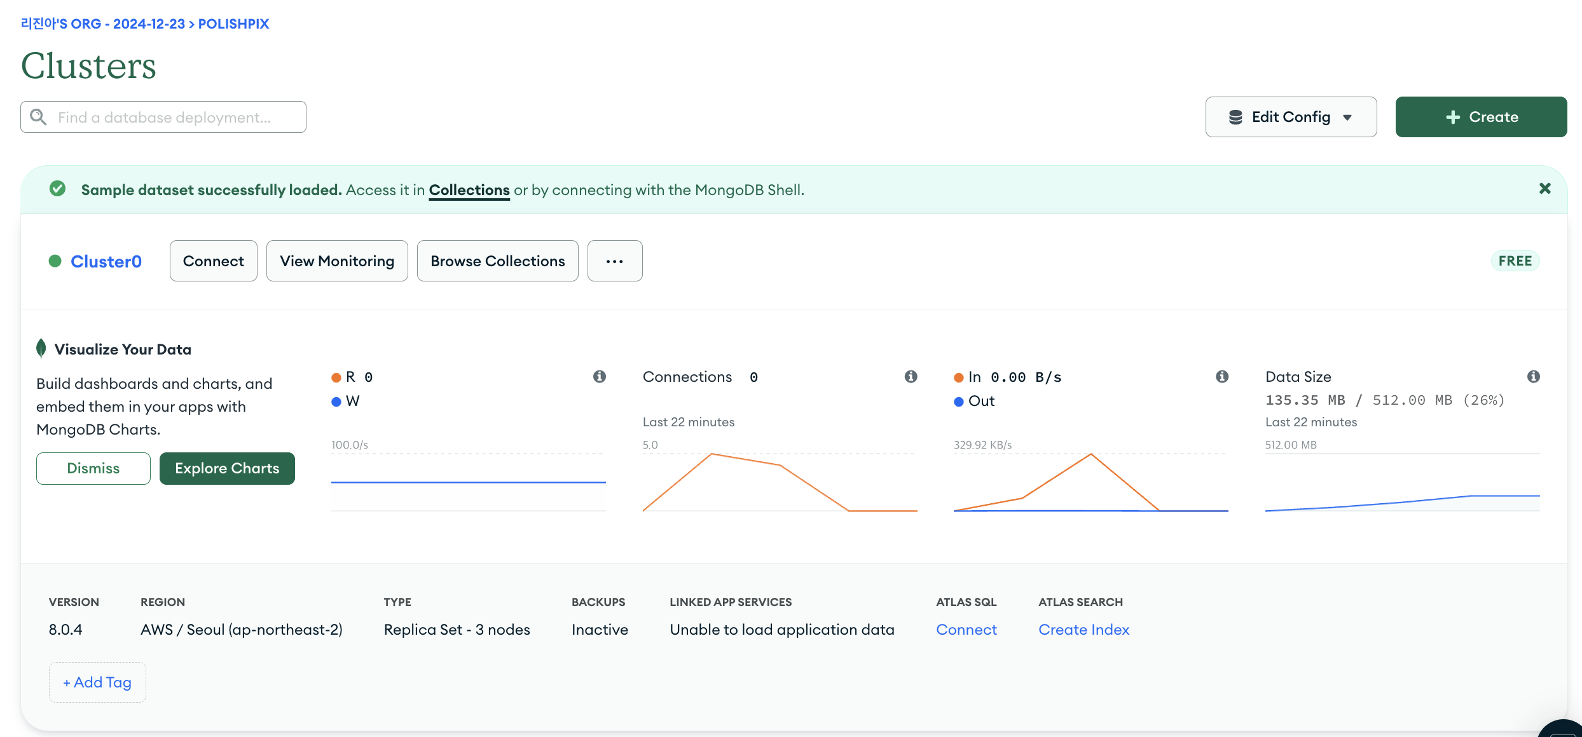Viewport: 1582px width, 737px height.
Task: Click 'AWS / Seoul (ap-northeast-2)' region text
Action: tap(242, 630)
